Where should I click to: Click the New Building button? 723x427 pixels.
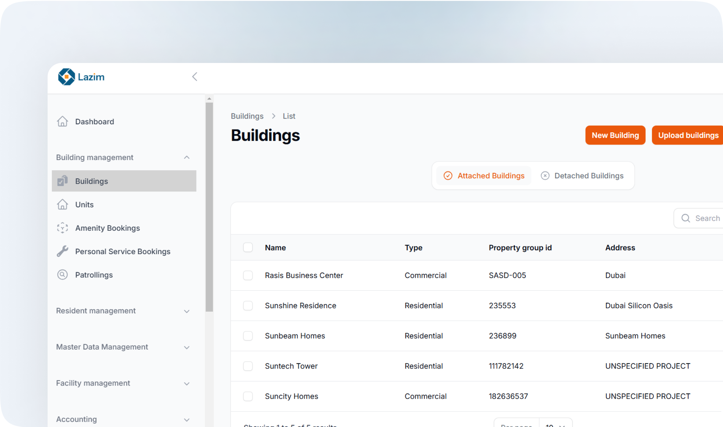pyautogui.click(x=615, y=135)
